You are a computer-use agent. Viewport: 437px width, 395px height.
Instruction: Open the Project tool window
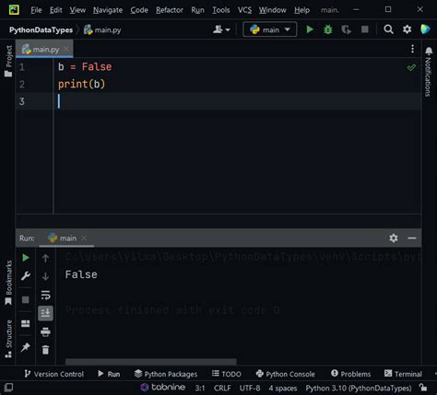pyautogui.click(x=8, y=61)
